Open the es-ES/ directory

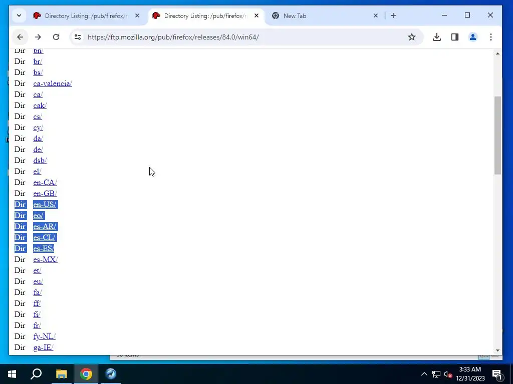point(44,248)
